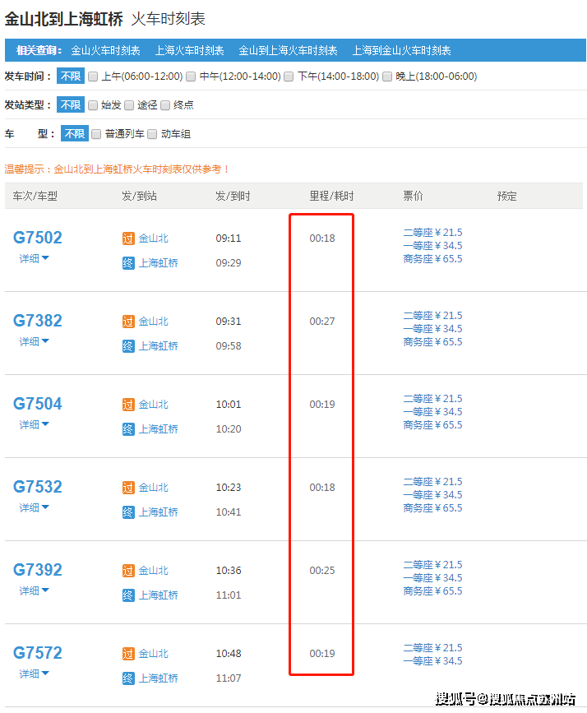Check the 上午(06:00-12:00) departure time box

[93, 76]
